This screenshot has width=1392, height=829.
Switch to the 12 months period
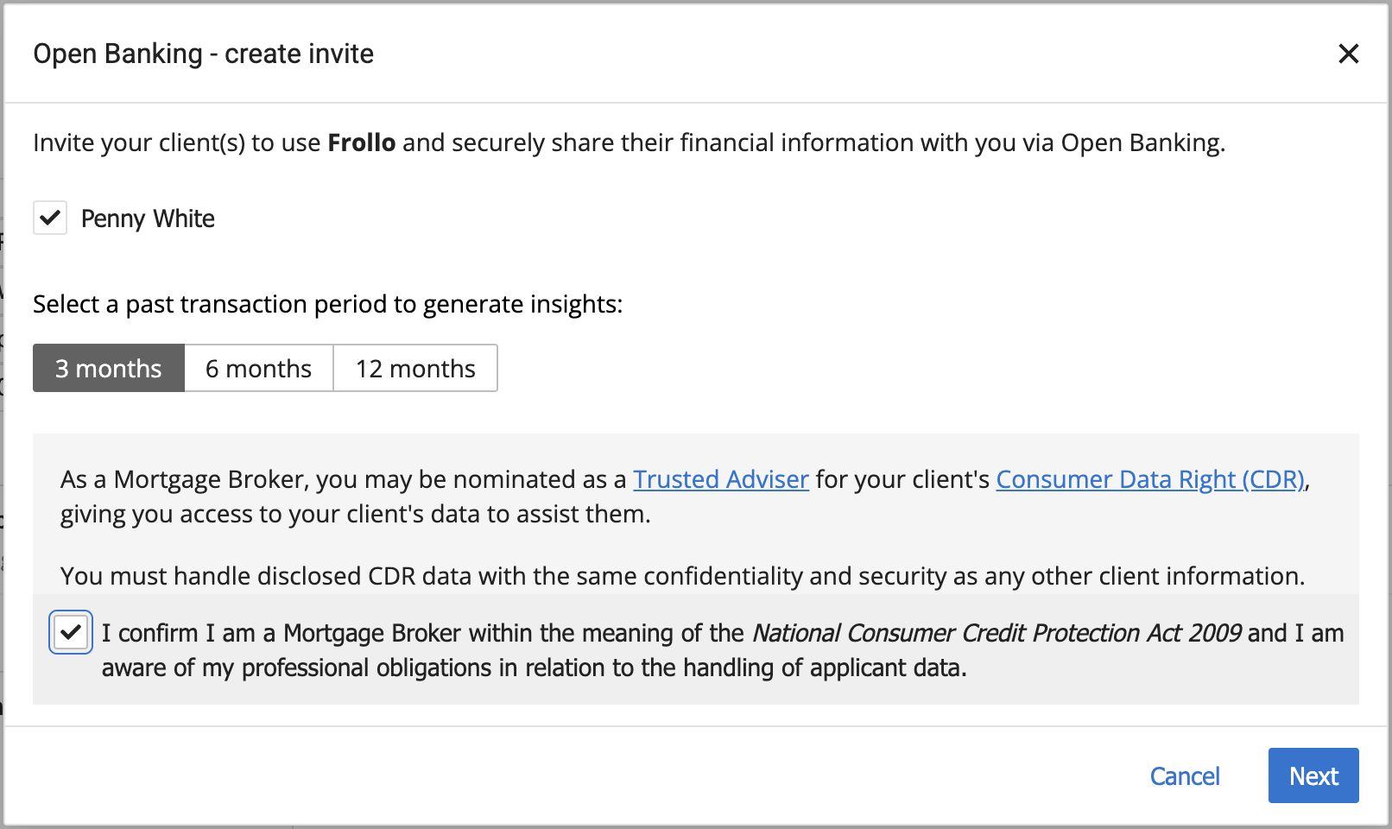415,369
